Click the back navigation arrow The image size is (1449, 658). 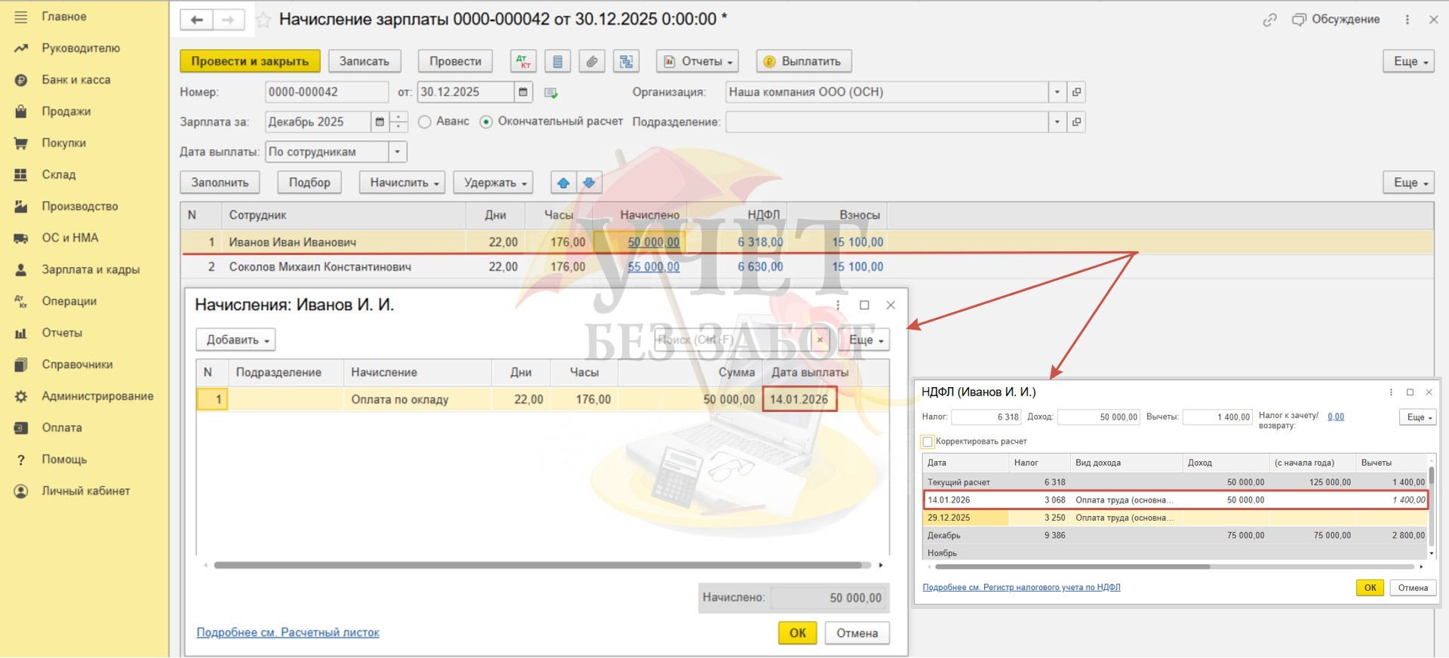pyautogui.click(x=197, y=20)
